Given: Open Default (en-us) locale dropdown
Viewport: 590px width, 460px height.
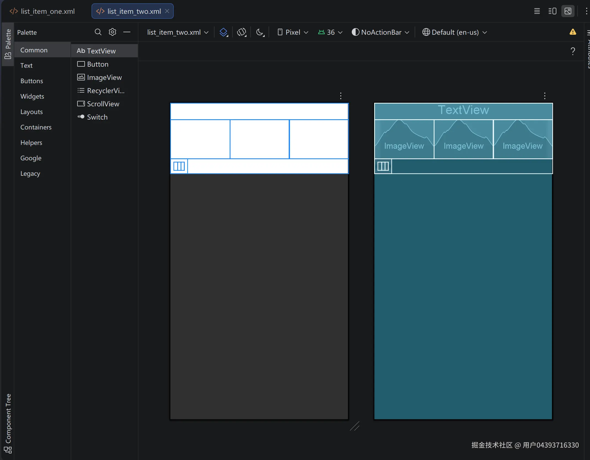Looking at the screenshot, I should click(x=455, y=32).
